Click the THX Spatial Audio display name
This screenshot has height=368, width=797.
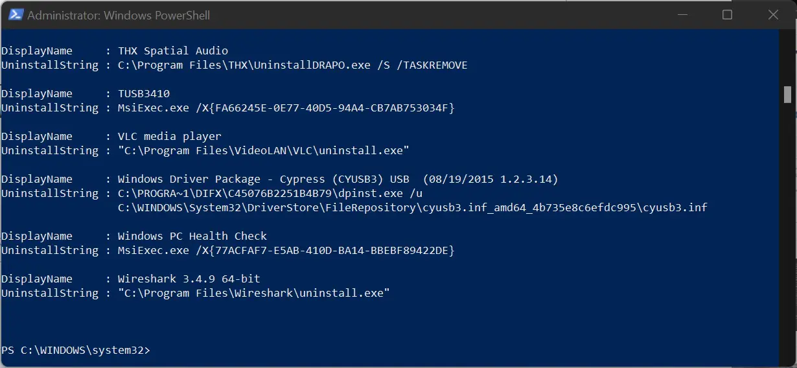point(173,51)
